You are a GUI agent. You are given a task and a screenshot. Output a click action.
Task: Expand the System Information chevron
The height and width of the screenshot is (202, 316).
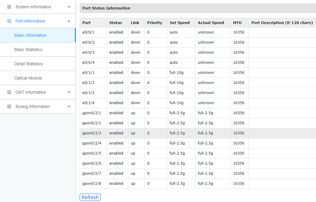(x=69, y=7)
